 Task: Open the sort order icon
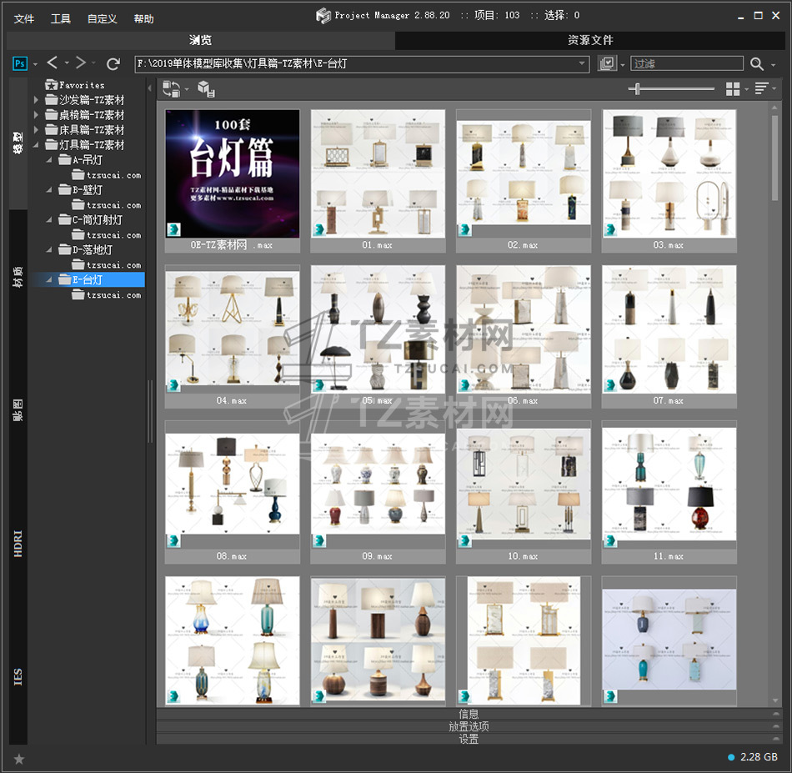click(x=761, y=88)
